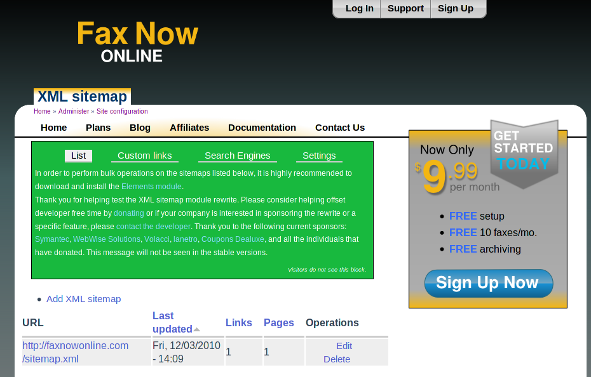Open the Volacci sponsor link

(x=157, y=239)
